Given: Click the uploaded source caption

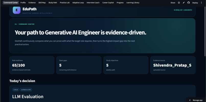Looking at the screenshot, I should point(159,70).
